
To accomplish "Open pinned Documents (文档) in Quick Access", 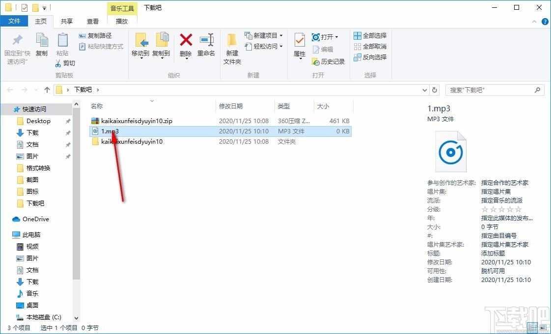I will click(32, 145).
